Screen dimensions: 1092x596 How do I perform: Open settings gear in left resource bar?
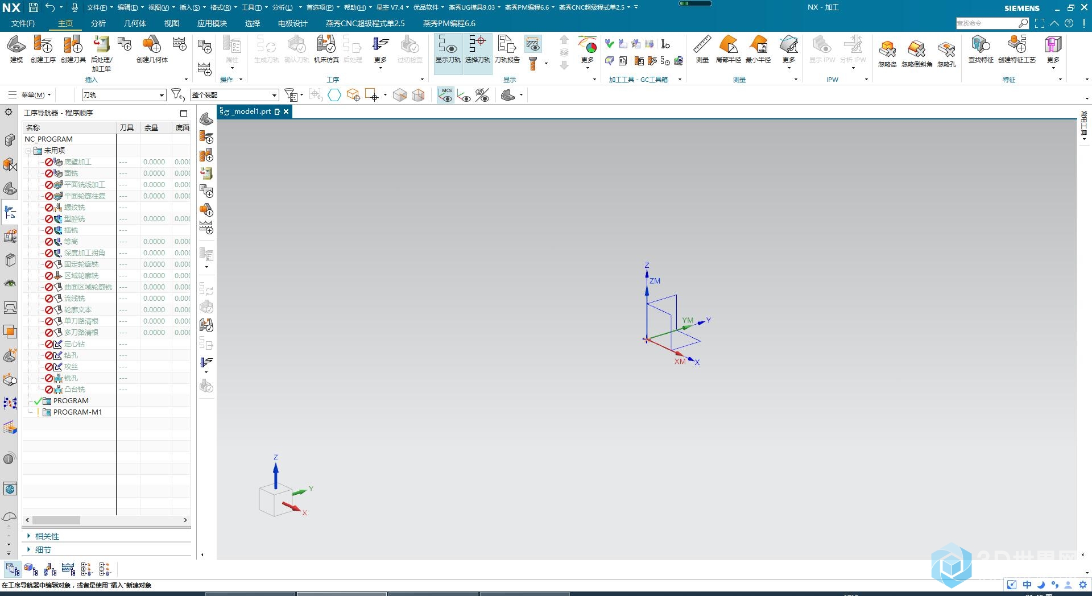[x=9, y=112]
